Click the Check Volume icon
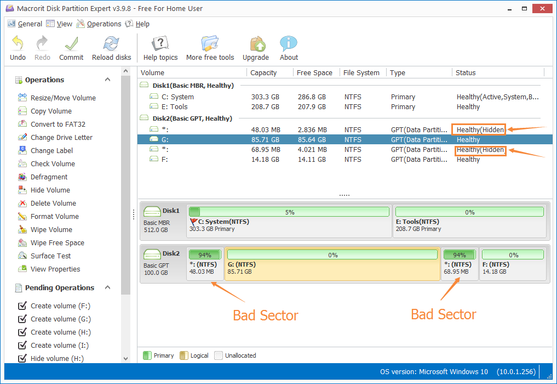This screenshot has width=557, height=384. coord(22,163)
